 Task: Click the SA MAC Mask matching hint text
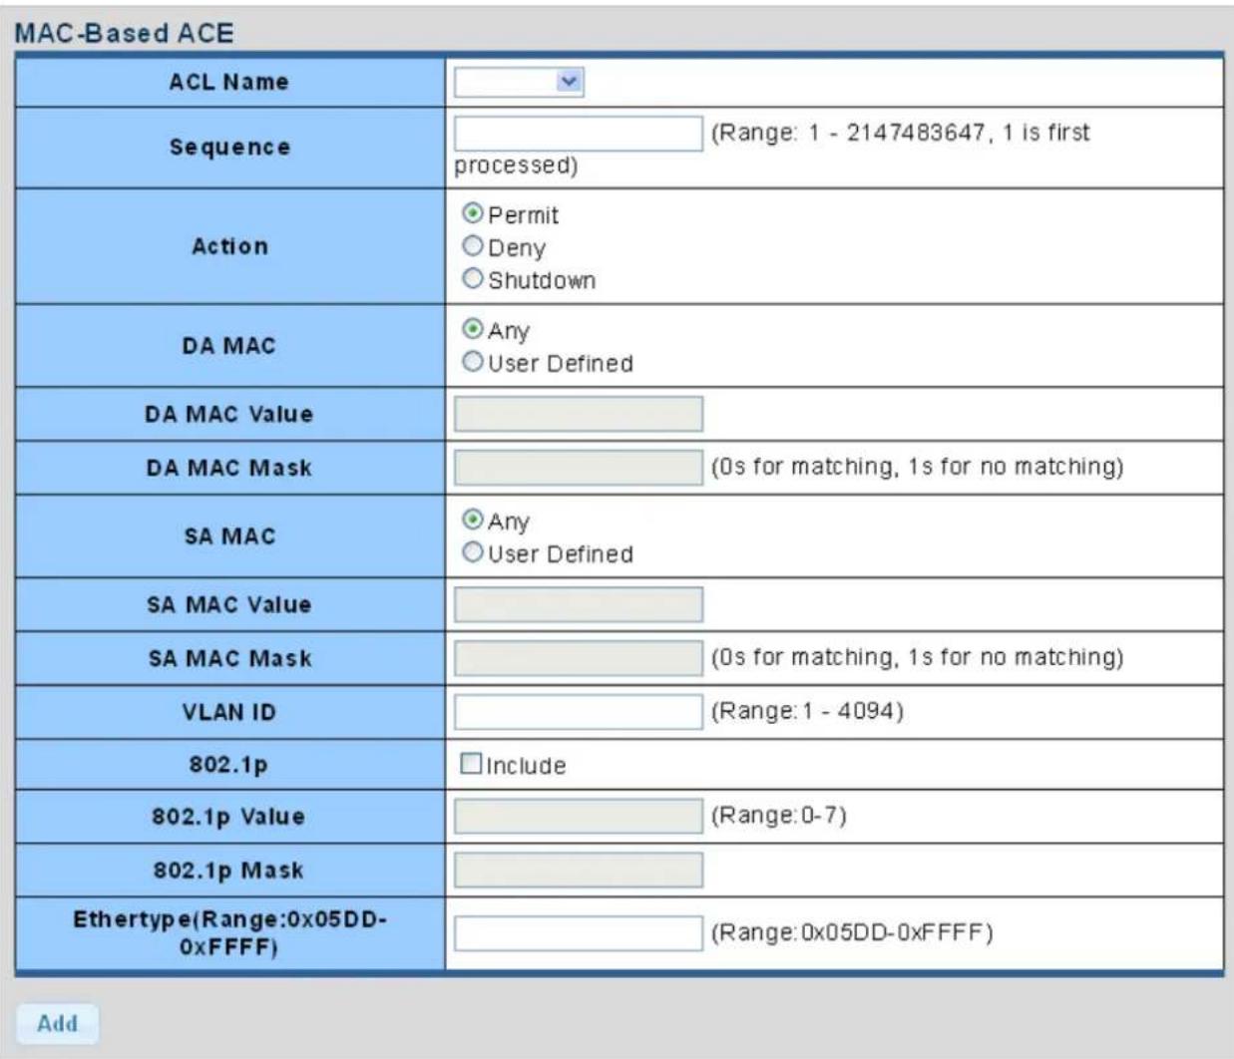(917, 657)
